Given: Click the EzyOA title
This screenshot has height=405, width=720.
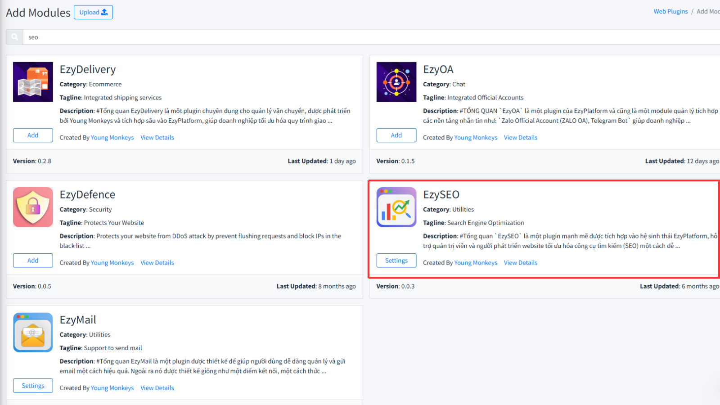Looking at the screenshot, I should coord(438,69).
